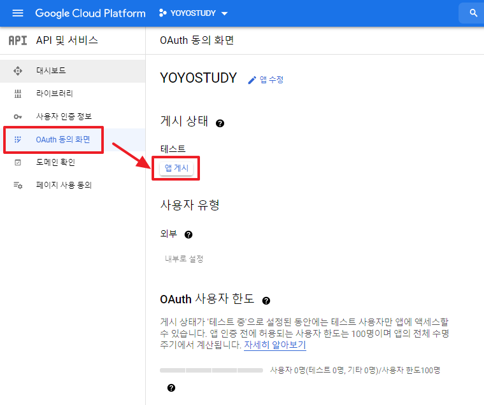Click the API 및 서비스 sidebar title
Screen dimensions: 484x405
(67, 41)
